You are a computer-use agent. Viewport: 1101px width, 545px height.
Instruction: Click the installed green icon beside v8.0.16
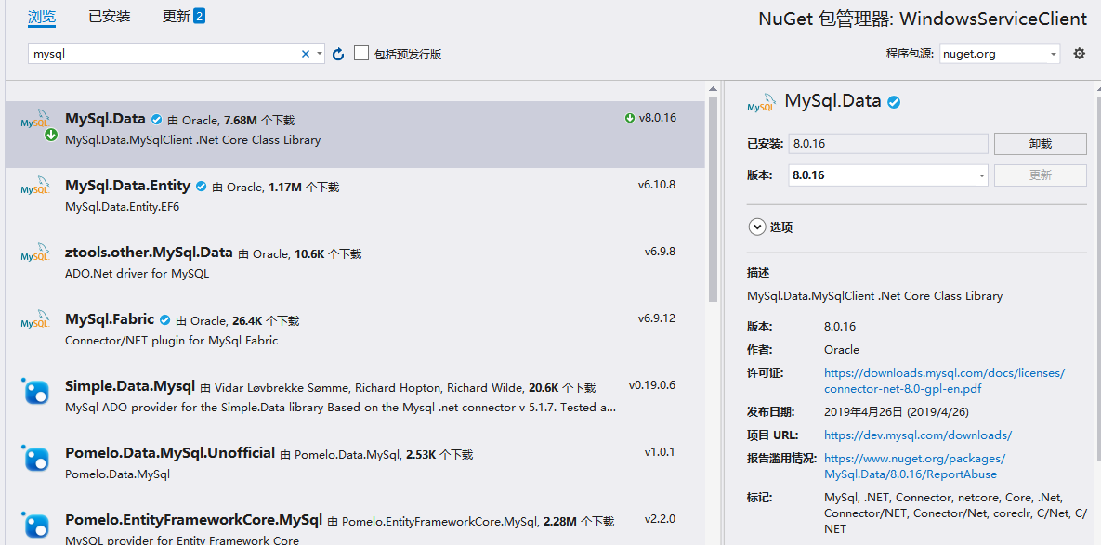click(629, 118)
